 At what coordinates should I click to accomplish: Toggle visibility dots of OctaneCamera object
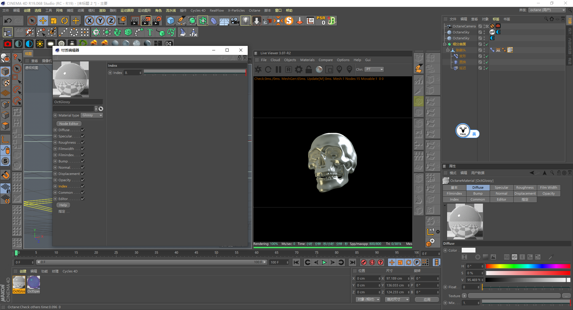coord(484,26)
